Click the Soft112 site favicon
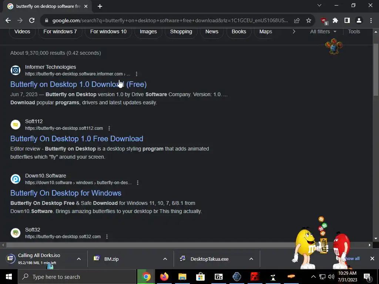 [x=16, y=125]
